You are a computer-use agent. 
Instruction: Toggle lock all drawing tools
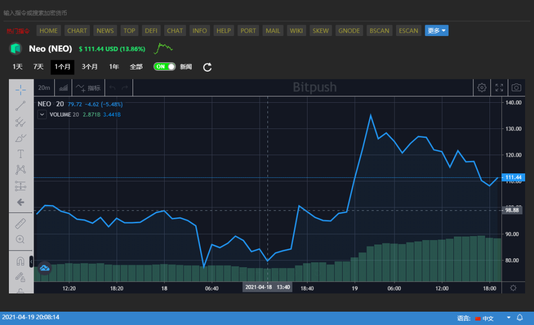[20, 278]
